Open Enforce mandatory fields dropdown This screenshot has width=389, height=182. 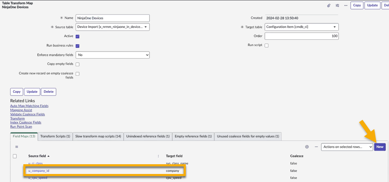click(x=113, y=55)
